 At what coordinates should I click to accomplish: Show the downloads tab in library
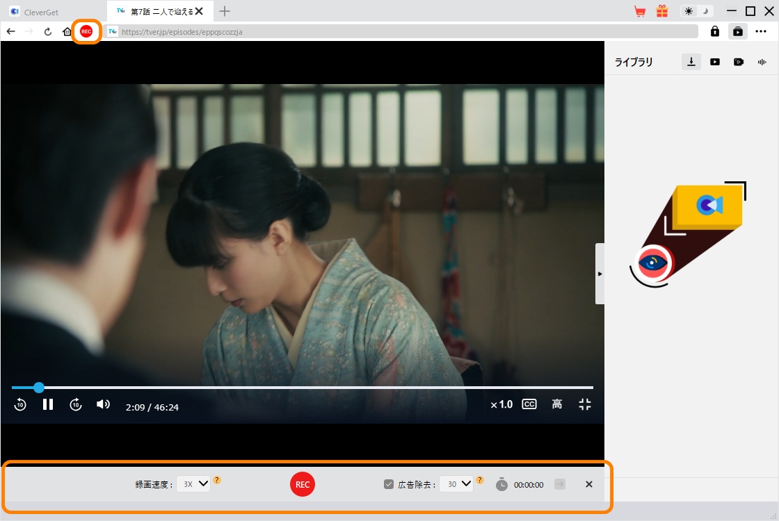click(x=691, y=62)
